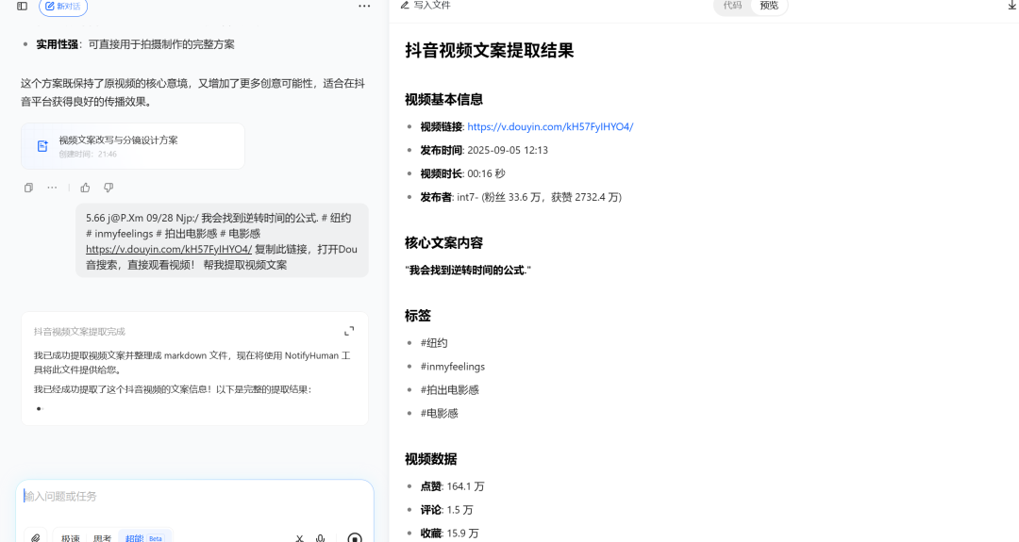Select the 超能 Beta mode
The image size is (1019, 542).
tap(144, 538)
